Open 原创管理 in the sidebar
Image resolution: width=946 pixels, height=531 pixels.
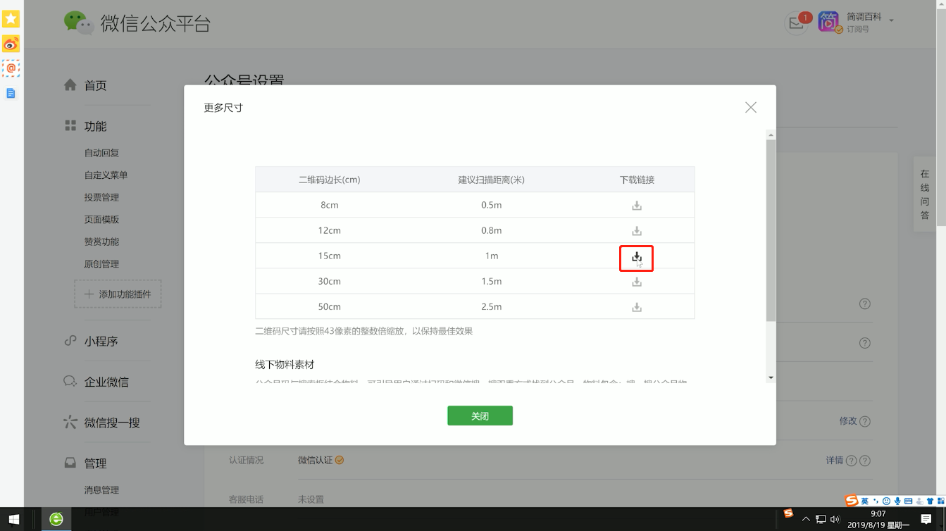[x=101, y=264]
